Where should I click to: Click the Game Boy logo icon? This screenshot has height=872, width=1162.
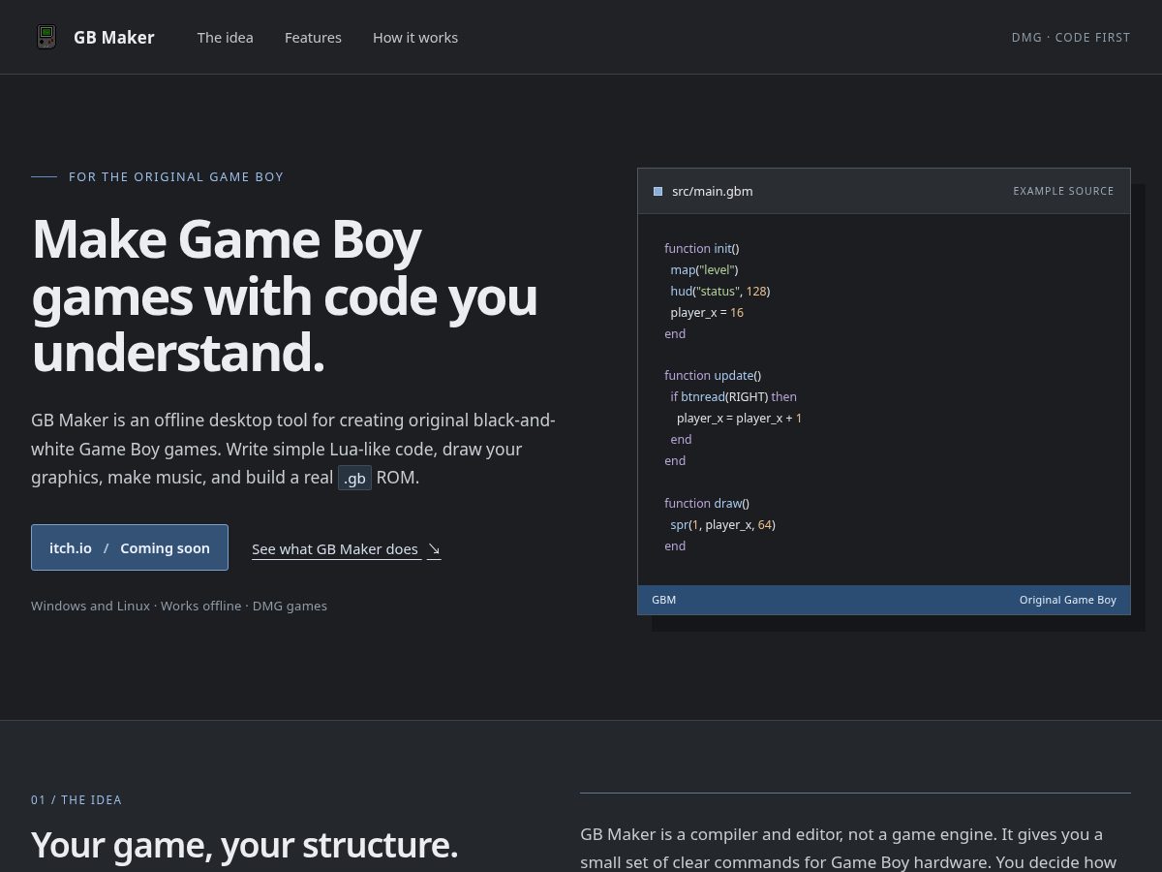pos(46,37)
